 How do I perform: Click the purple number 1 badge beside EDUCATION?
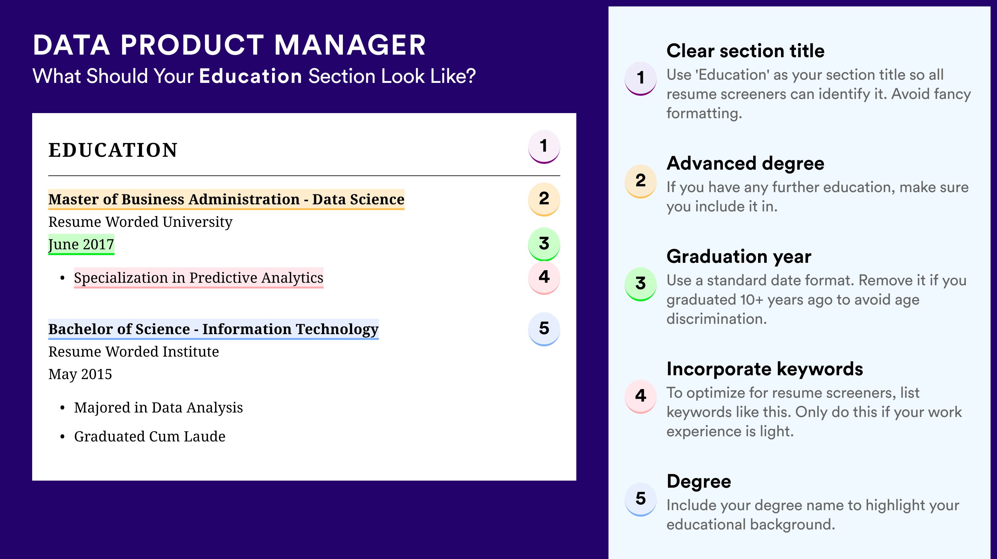(544, 146)
